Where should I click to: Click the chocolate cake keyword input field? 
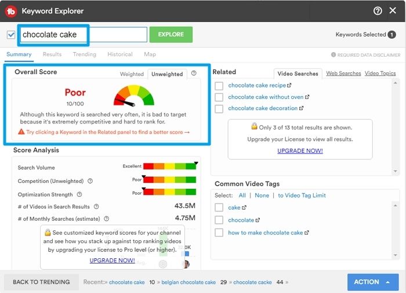pos(84,34)
